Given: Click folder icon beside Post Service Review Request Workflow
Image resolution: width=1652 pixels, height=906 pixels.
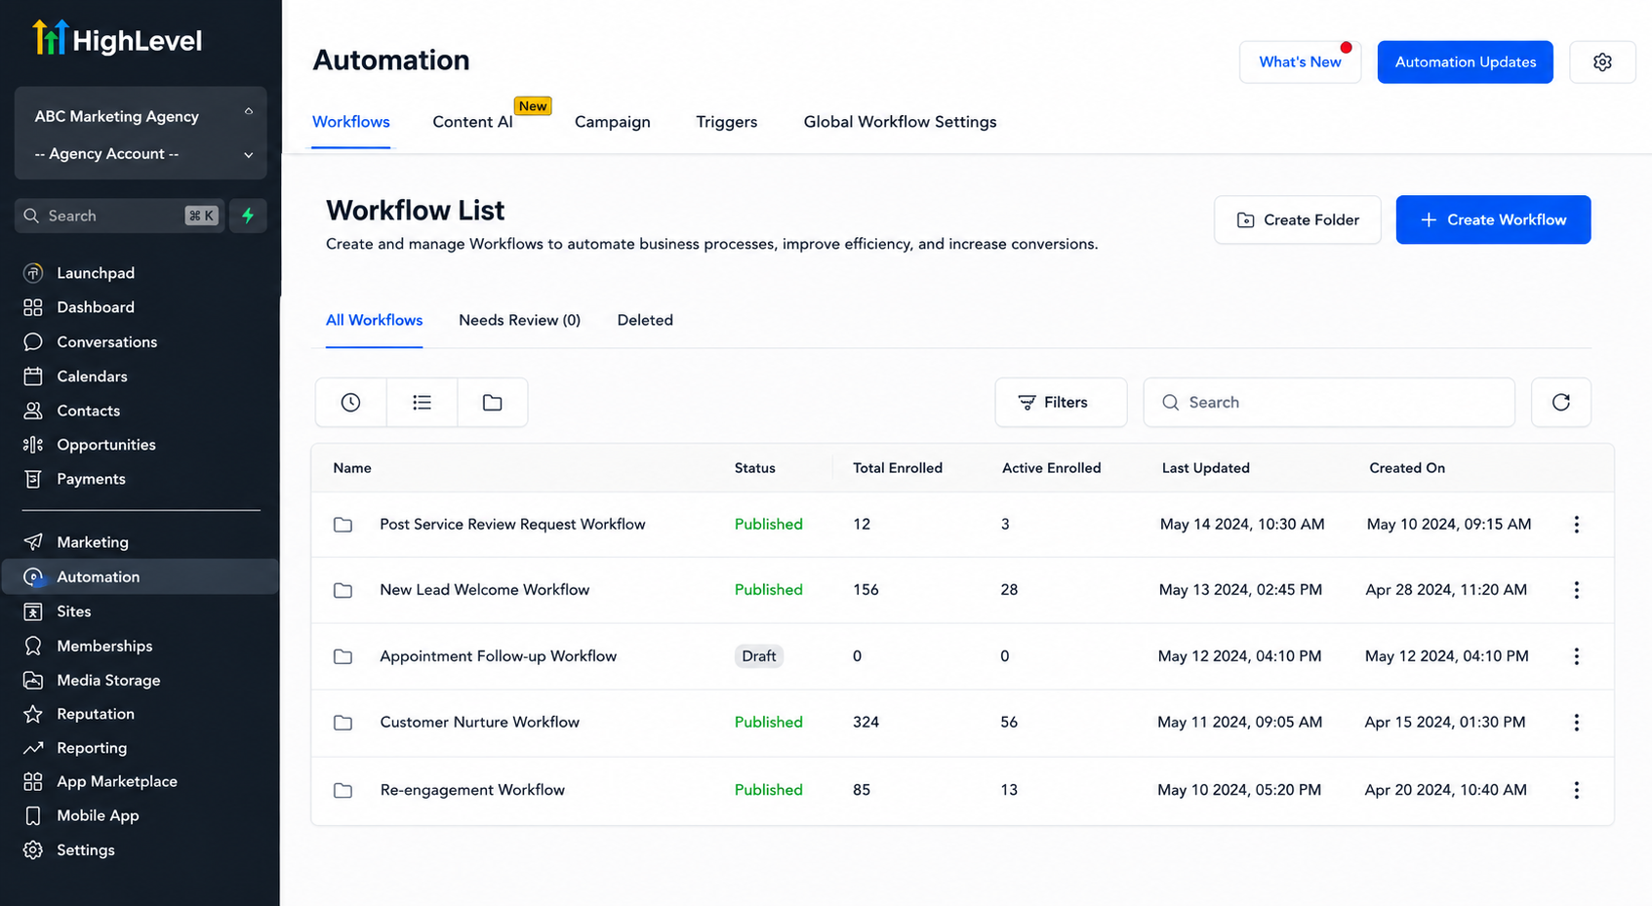Looking at the screenshot, I should [342, 525].
